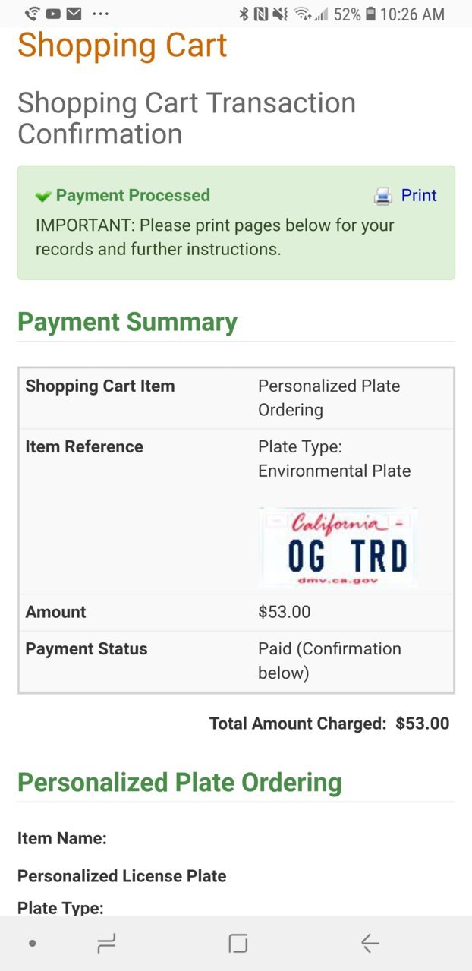Select the Personalized Plate Ordering heading

coord(180,783)
